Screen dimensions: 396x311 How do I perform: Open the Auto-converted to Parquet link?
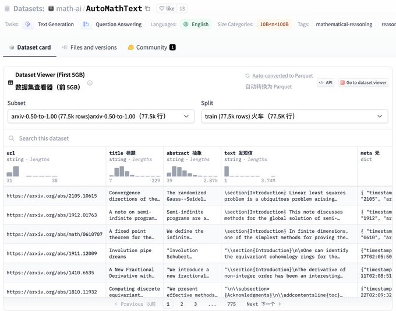click(282, 76)
